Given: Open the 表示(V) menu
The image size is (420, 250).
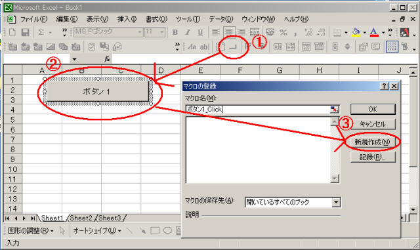Looking at the screenshot, I should click(x=97, y=19).
